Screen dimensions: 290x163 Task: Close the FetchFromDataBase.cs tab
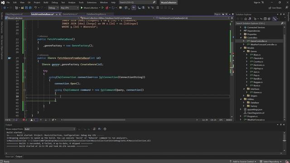(59, 14)
